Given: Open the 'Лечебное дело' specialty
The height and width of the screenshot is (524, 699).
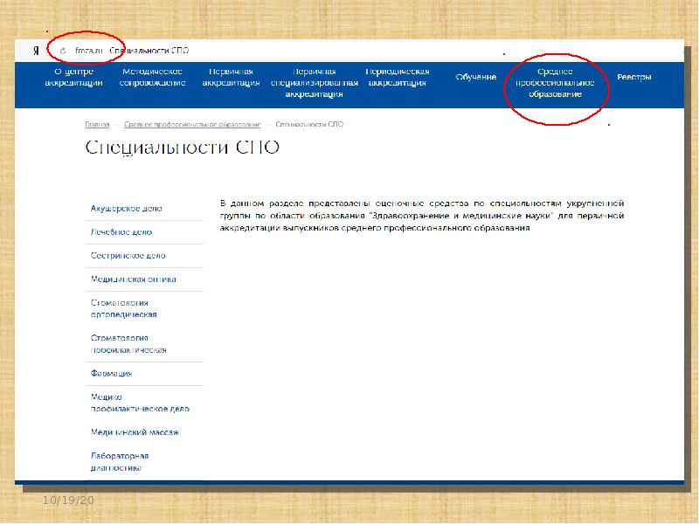Looking at the screenshot, I should [121, 232].
